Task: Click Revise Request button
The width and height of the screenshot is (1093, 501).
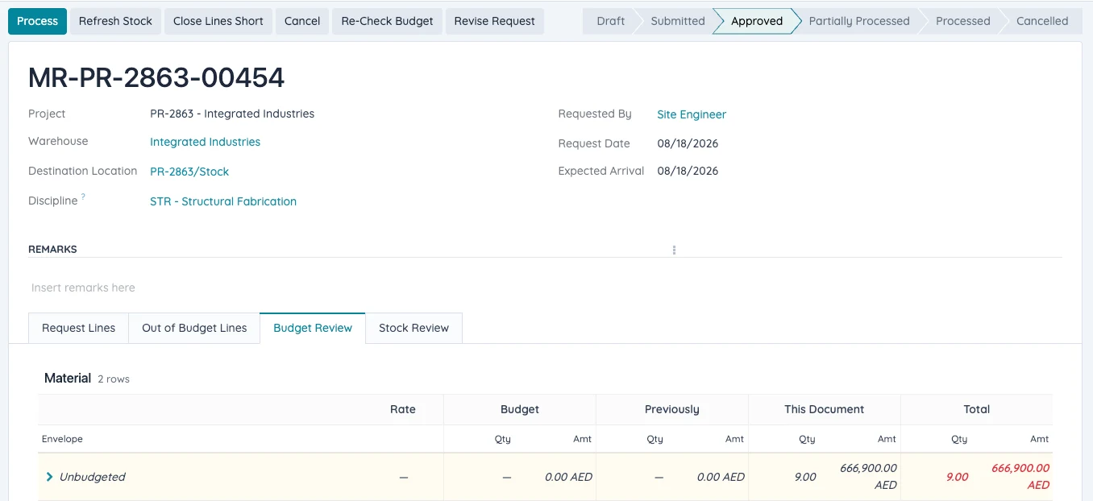Action: point(494,21)
